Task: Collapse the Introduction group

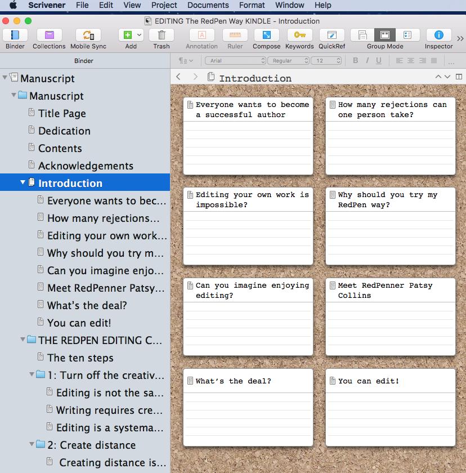Action: click(23, 182)
